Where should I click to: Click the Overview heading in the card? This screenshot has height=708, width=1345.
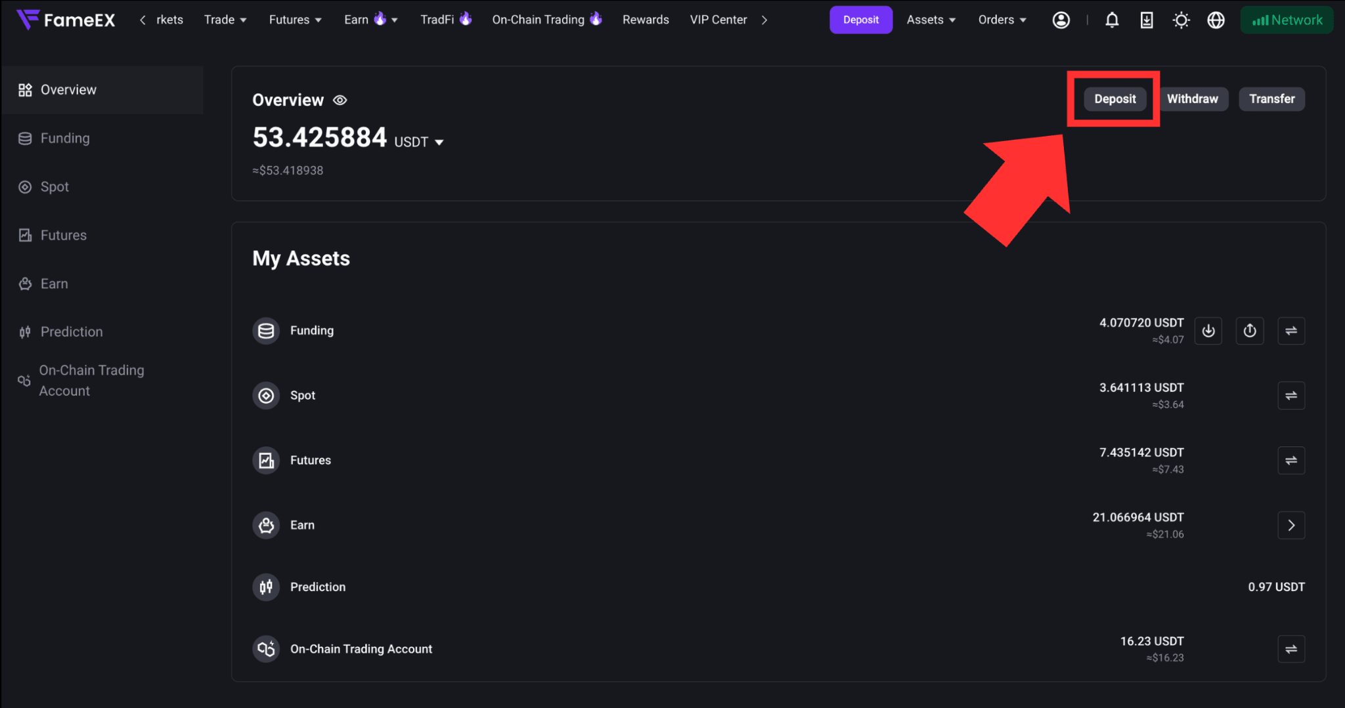tap(288, 100)
